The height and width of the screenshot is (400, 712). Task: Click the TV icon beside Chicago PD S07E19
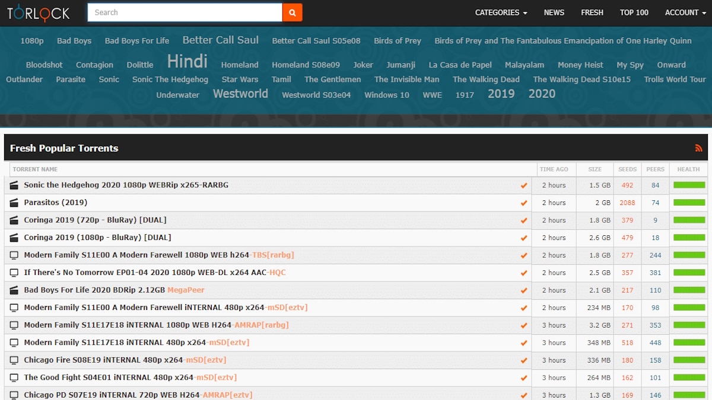[x=13, y=395]
